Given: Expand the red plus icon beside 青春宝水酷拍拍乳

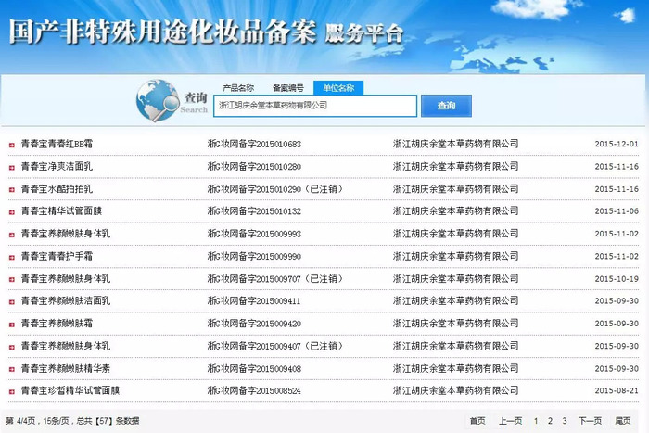Looking at the screenshot, I should click(x=11, y=190).
